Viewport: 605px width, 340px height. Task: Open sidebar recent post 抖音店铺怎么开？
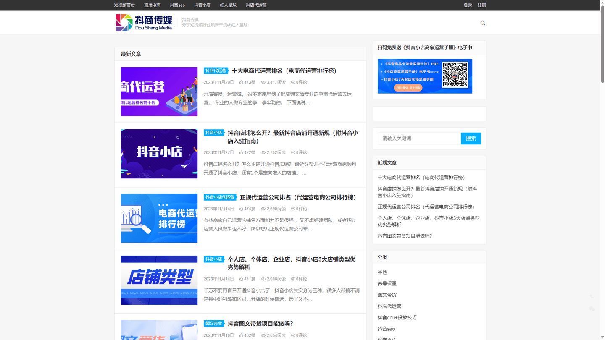tap(427, 192)
